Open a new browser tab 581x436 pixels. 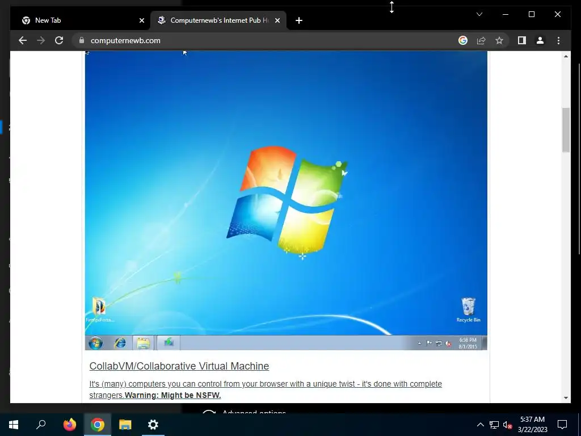tap(298, 20)
